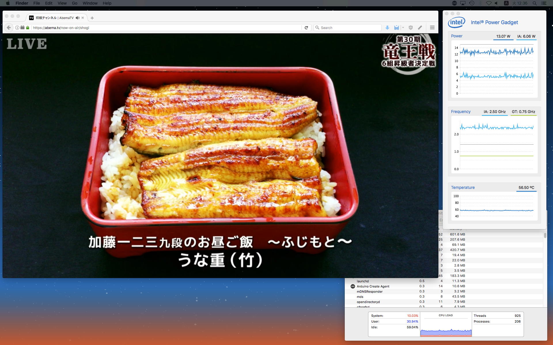Viewport: 553px width, 345px height.
Task: Expand the bookmark icon dropdown arrow
Action: coord(403,28)
